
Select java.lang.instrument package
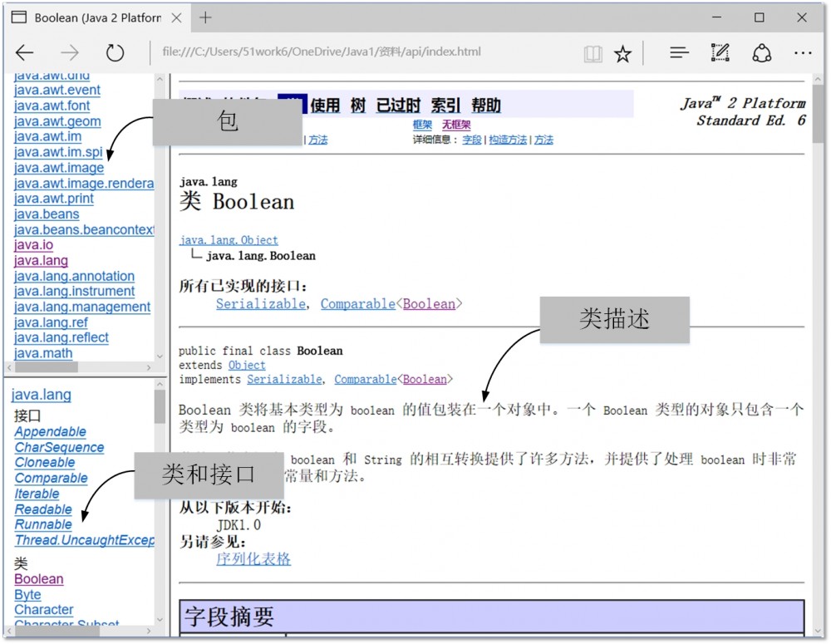click(x=74, y=292)
